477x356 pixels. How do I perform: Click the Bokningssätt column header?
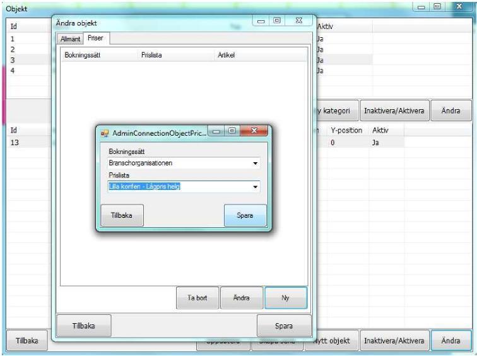click(99, 55)
